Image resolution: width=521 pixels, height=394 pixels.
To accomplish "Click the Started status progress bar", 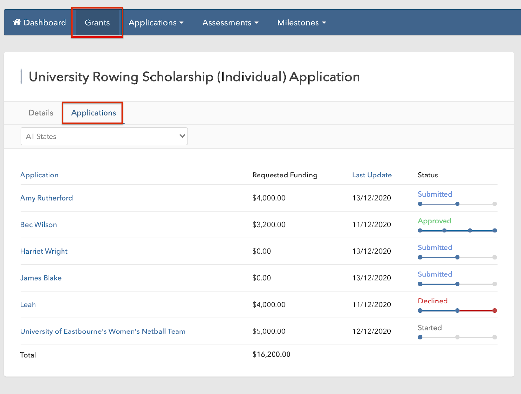I will click(x=457, y=337).
